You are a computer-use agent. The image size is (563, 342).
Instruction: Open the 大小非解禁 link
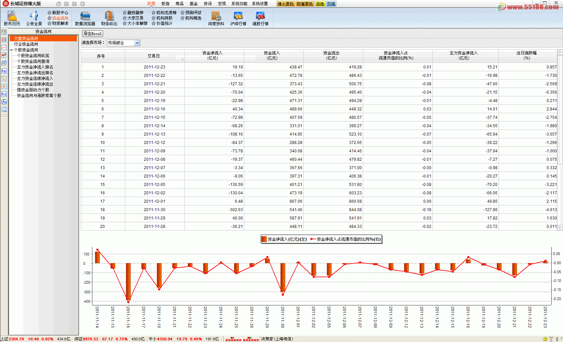[135, 23]
